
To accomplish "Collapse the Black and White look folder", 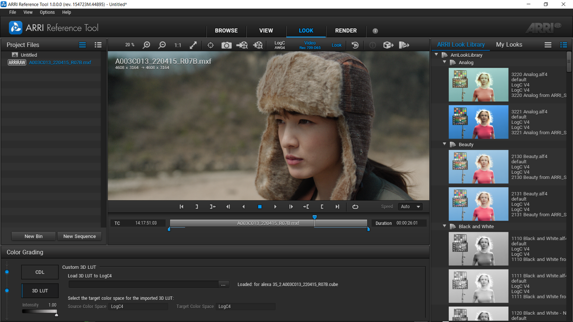I will [x=445, y=226].
